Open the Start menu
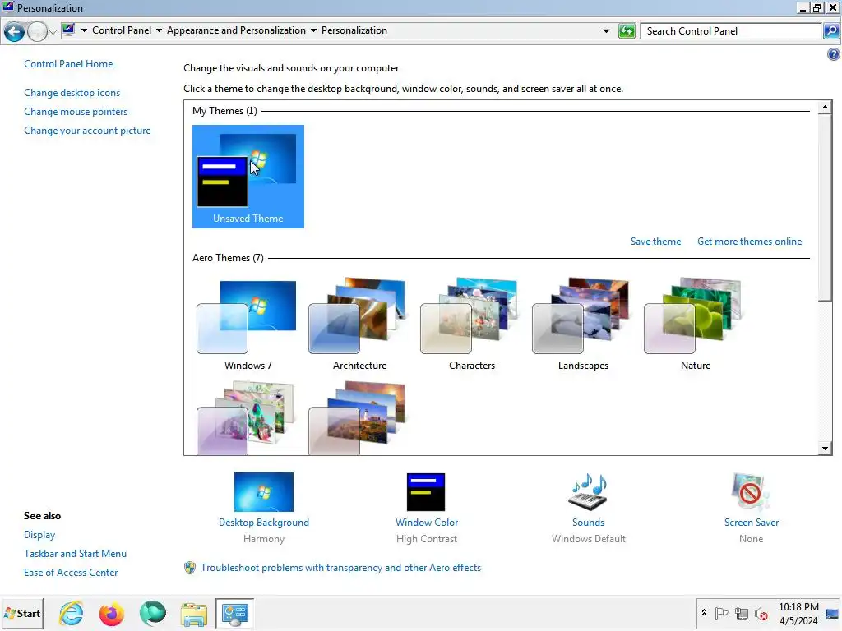Image resolution: width=842 pixels, height=631 pixels. coord(22,613)
